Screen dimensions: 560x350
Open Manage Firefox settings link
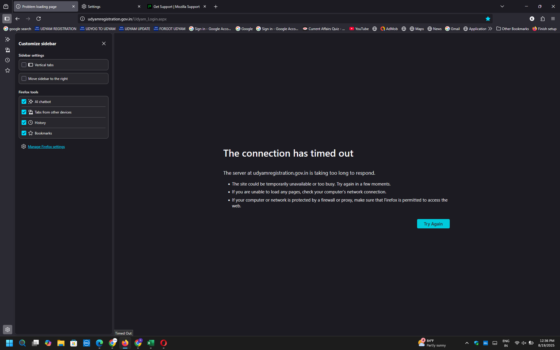click(46, 147)
